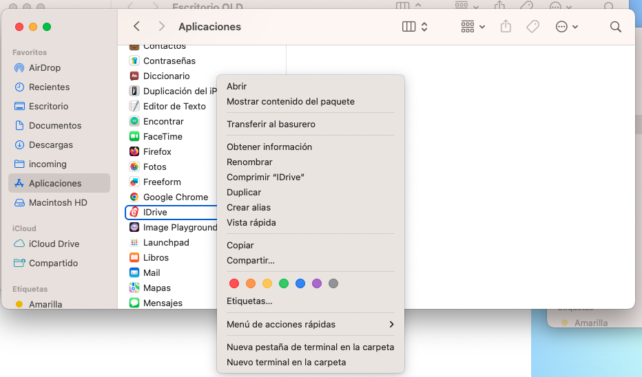This screenshot has width=642, height=377.
Task: Click the Share toolbar icon
Action: (x=506, y=27)
